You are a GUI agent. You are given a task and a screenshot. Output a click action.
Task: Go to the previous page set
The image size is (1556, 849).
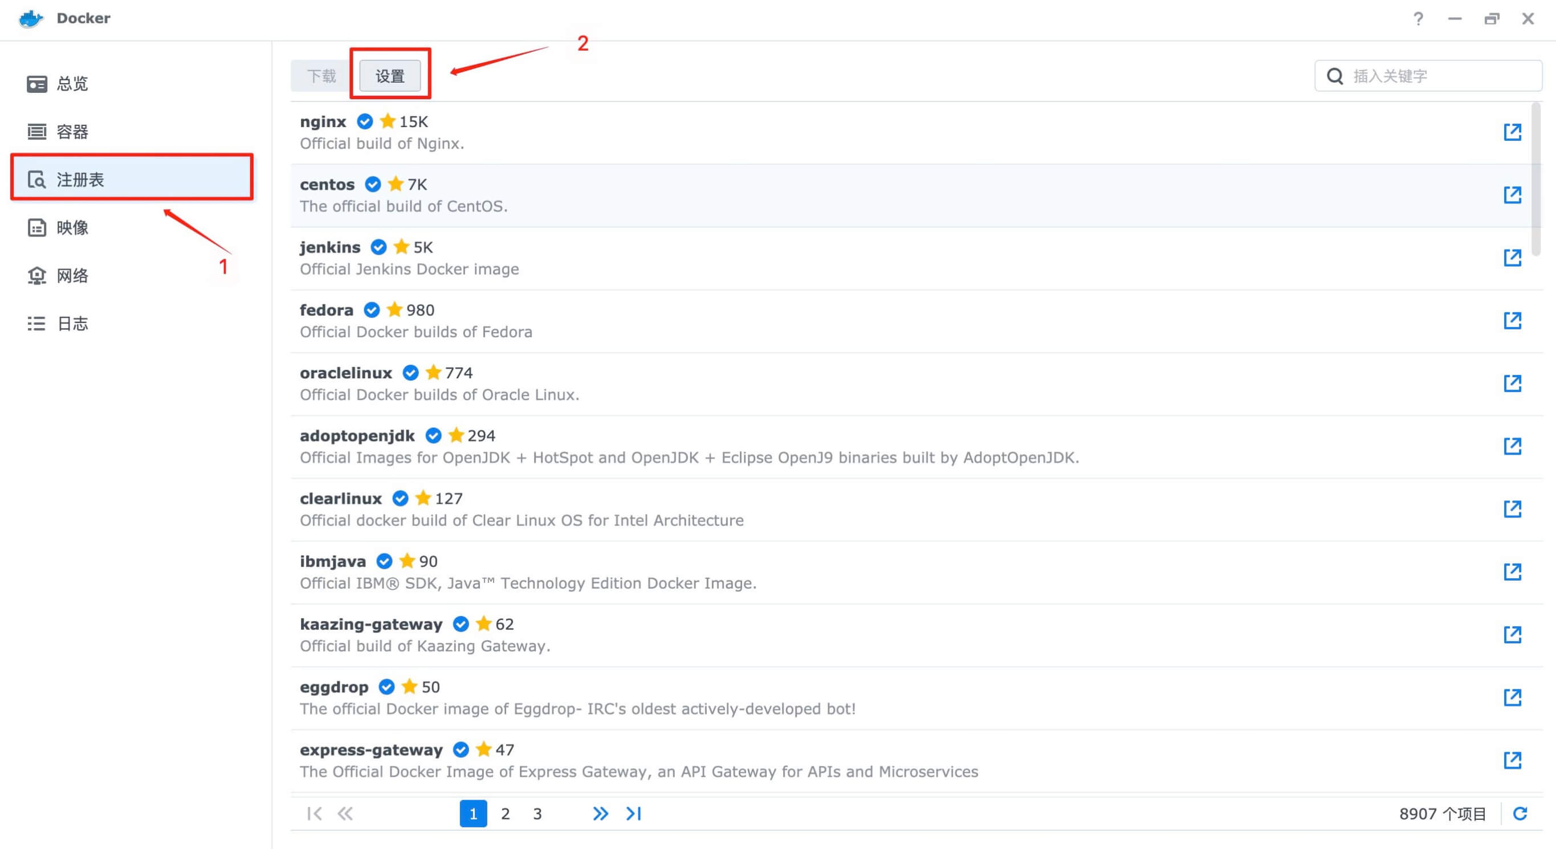(345, 814)
